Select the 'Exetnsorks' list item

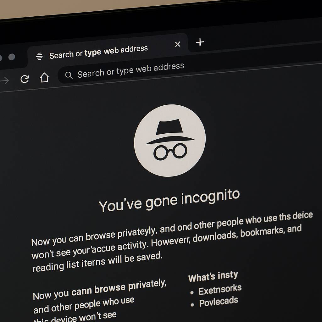tap(220, 290)
